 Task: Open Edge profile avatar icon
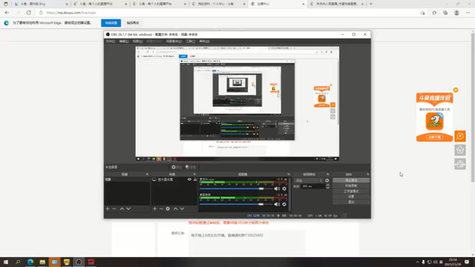(457, 12)
